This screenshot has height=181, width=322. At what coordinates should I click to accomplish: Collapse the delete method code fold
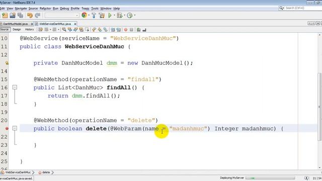(x=15, y=129)
